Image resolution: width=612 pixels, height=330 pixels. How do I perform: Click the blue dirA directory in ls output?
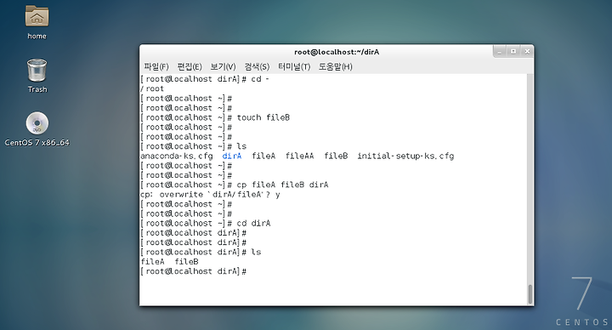232,156
